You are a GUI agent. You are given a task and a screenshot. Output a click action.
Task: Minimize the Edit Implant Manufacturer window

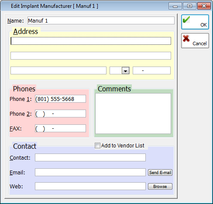click(175, 6)
